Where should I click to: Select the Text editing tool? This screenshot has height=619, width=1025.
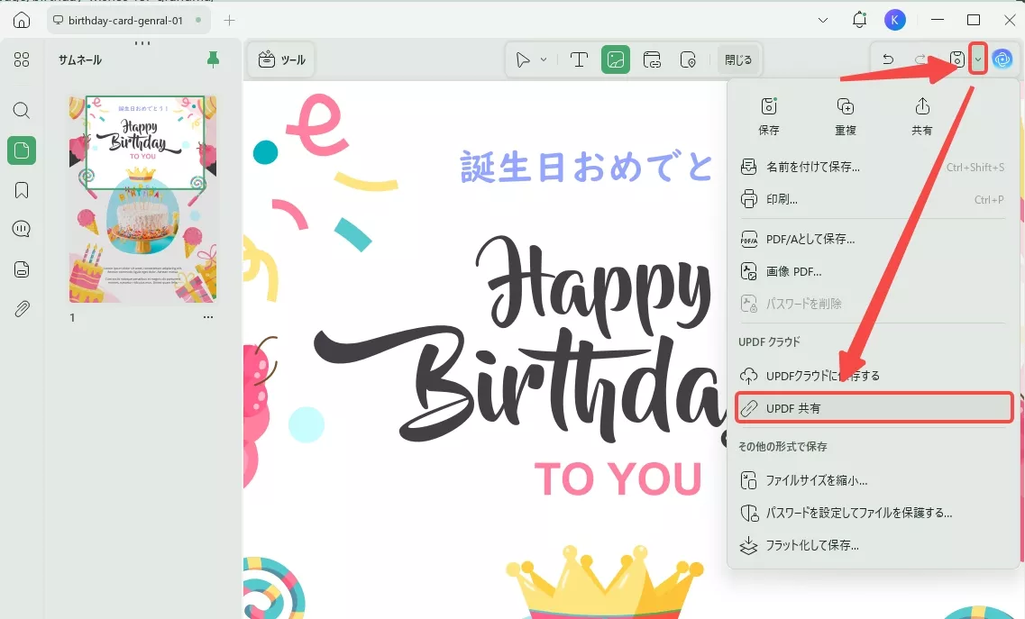click(x=579, y=60)
